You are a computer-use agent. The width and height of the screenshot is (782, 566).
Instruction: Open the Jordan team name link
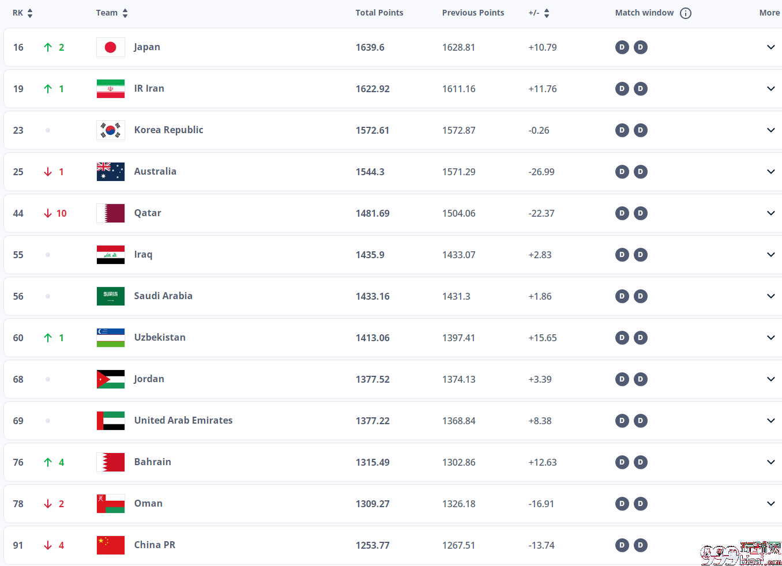click(x=149, y=379)
